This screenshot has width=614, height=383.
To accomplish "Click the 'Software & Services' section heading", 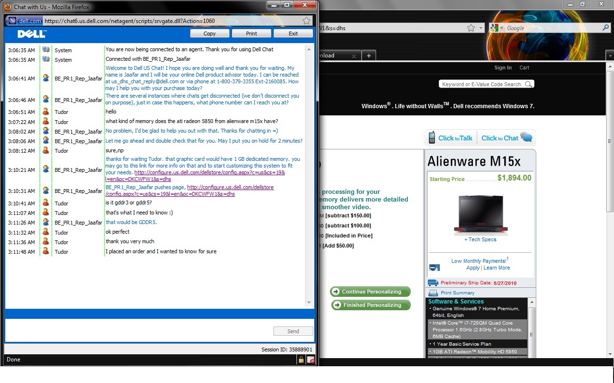I will (456, 302).
